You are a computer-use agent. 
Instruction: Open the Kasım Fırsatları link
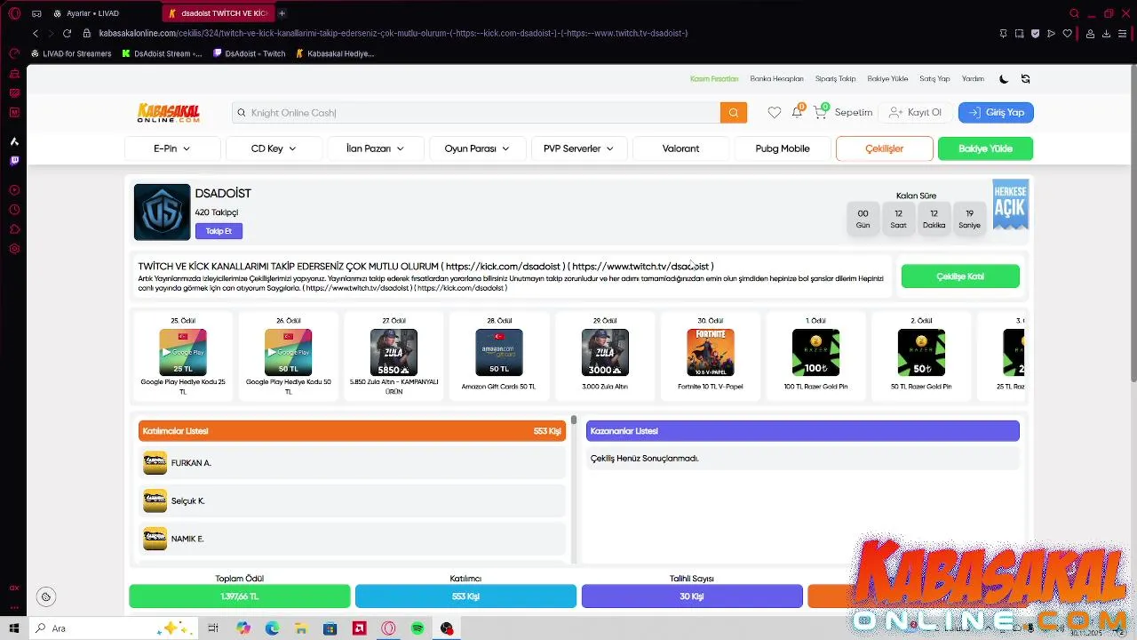(714, 79)
